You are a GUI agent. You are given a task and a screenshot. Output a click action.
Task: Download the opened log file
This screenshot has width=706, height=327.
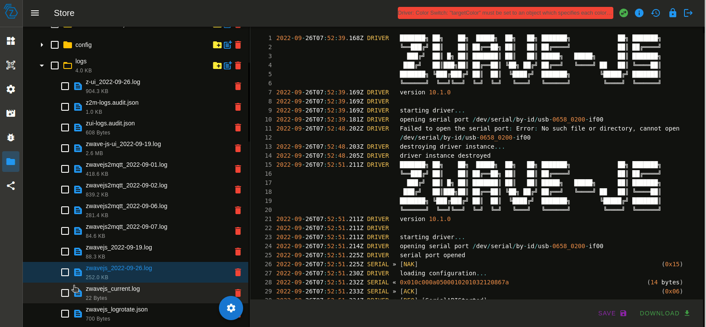[x=665, y=313]
